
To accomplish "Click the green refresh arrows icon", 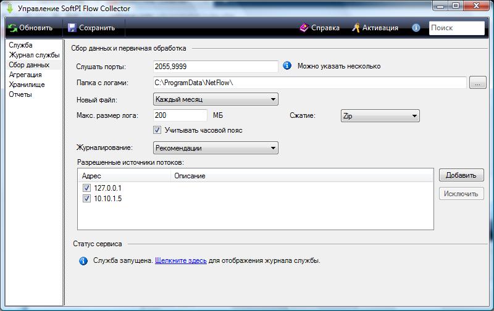I will point(12,28).
